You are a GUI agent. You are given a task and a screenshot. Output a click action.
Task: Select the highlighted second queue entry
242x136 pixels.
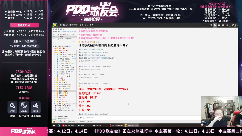64,37
